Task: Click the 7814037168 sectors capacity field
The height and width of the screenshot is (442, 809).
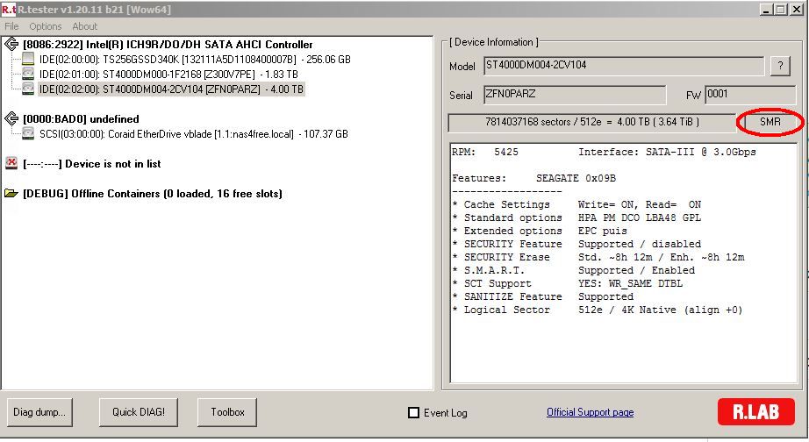Action: click(591, 122)
